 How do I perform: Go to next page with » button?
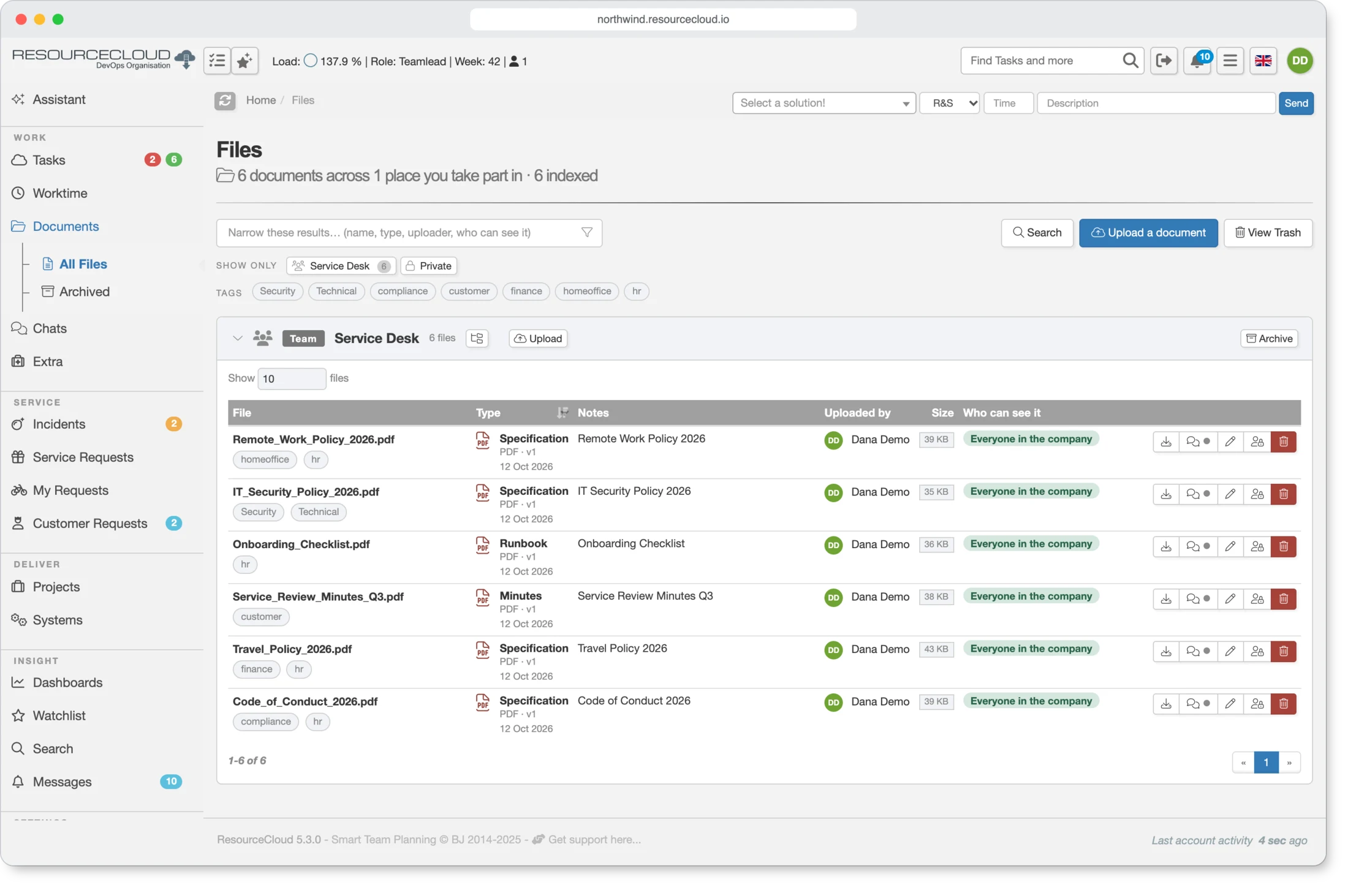(1289, 763)
